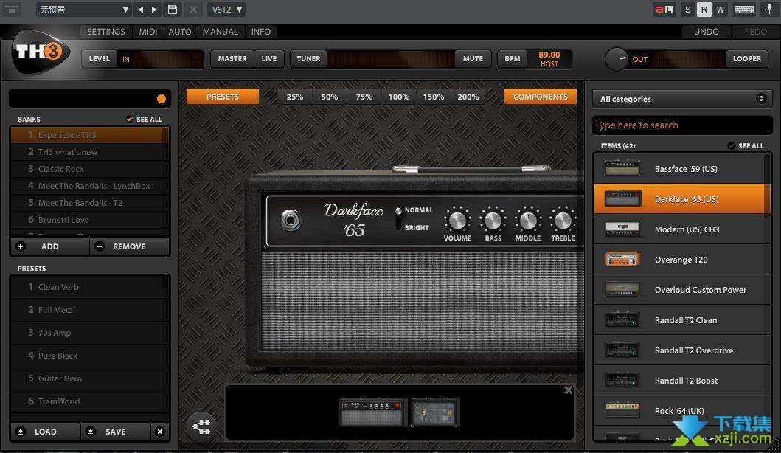The image size is (781, 453).
Task: Click the SL indicator icon in wrapper bar
Action: tap(664, 10)
